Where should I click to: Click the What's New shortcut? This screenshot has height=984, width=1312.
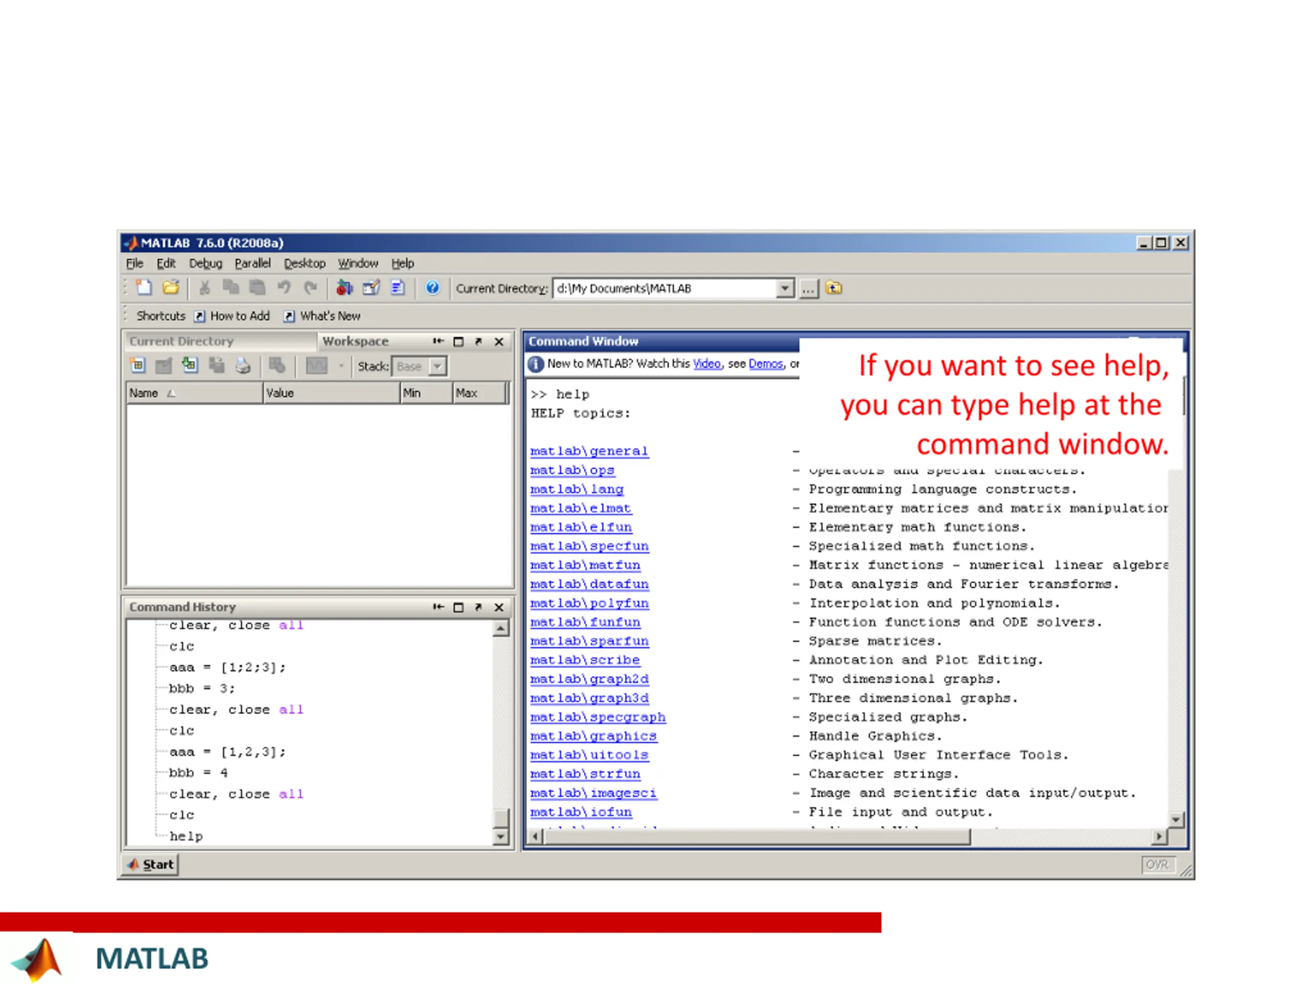pos(322,316)
